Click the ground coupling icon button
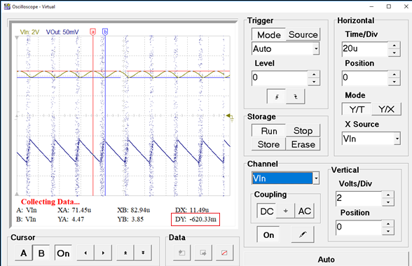Viewport: 412px width, 266px height. [285, 211]
